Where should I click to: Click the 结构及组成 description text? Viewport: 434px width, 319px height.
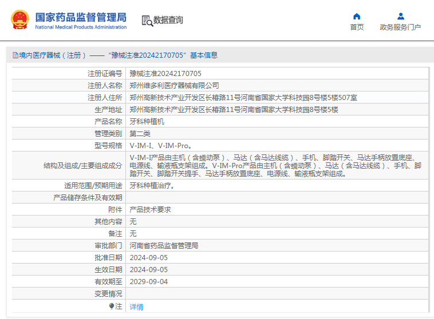[x=275, y=165]
